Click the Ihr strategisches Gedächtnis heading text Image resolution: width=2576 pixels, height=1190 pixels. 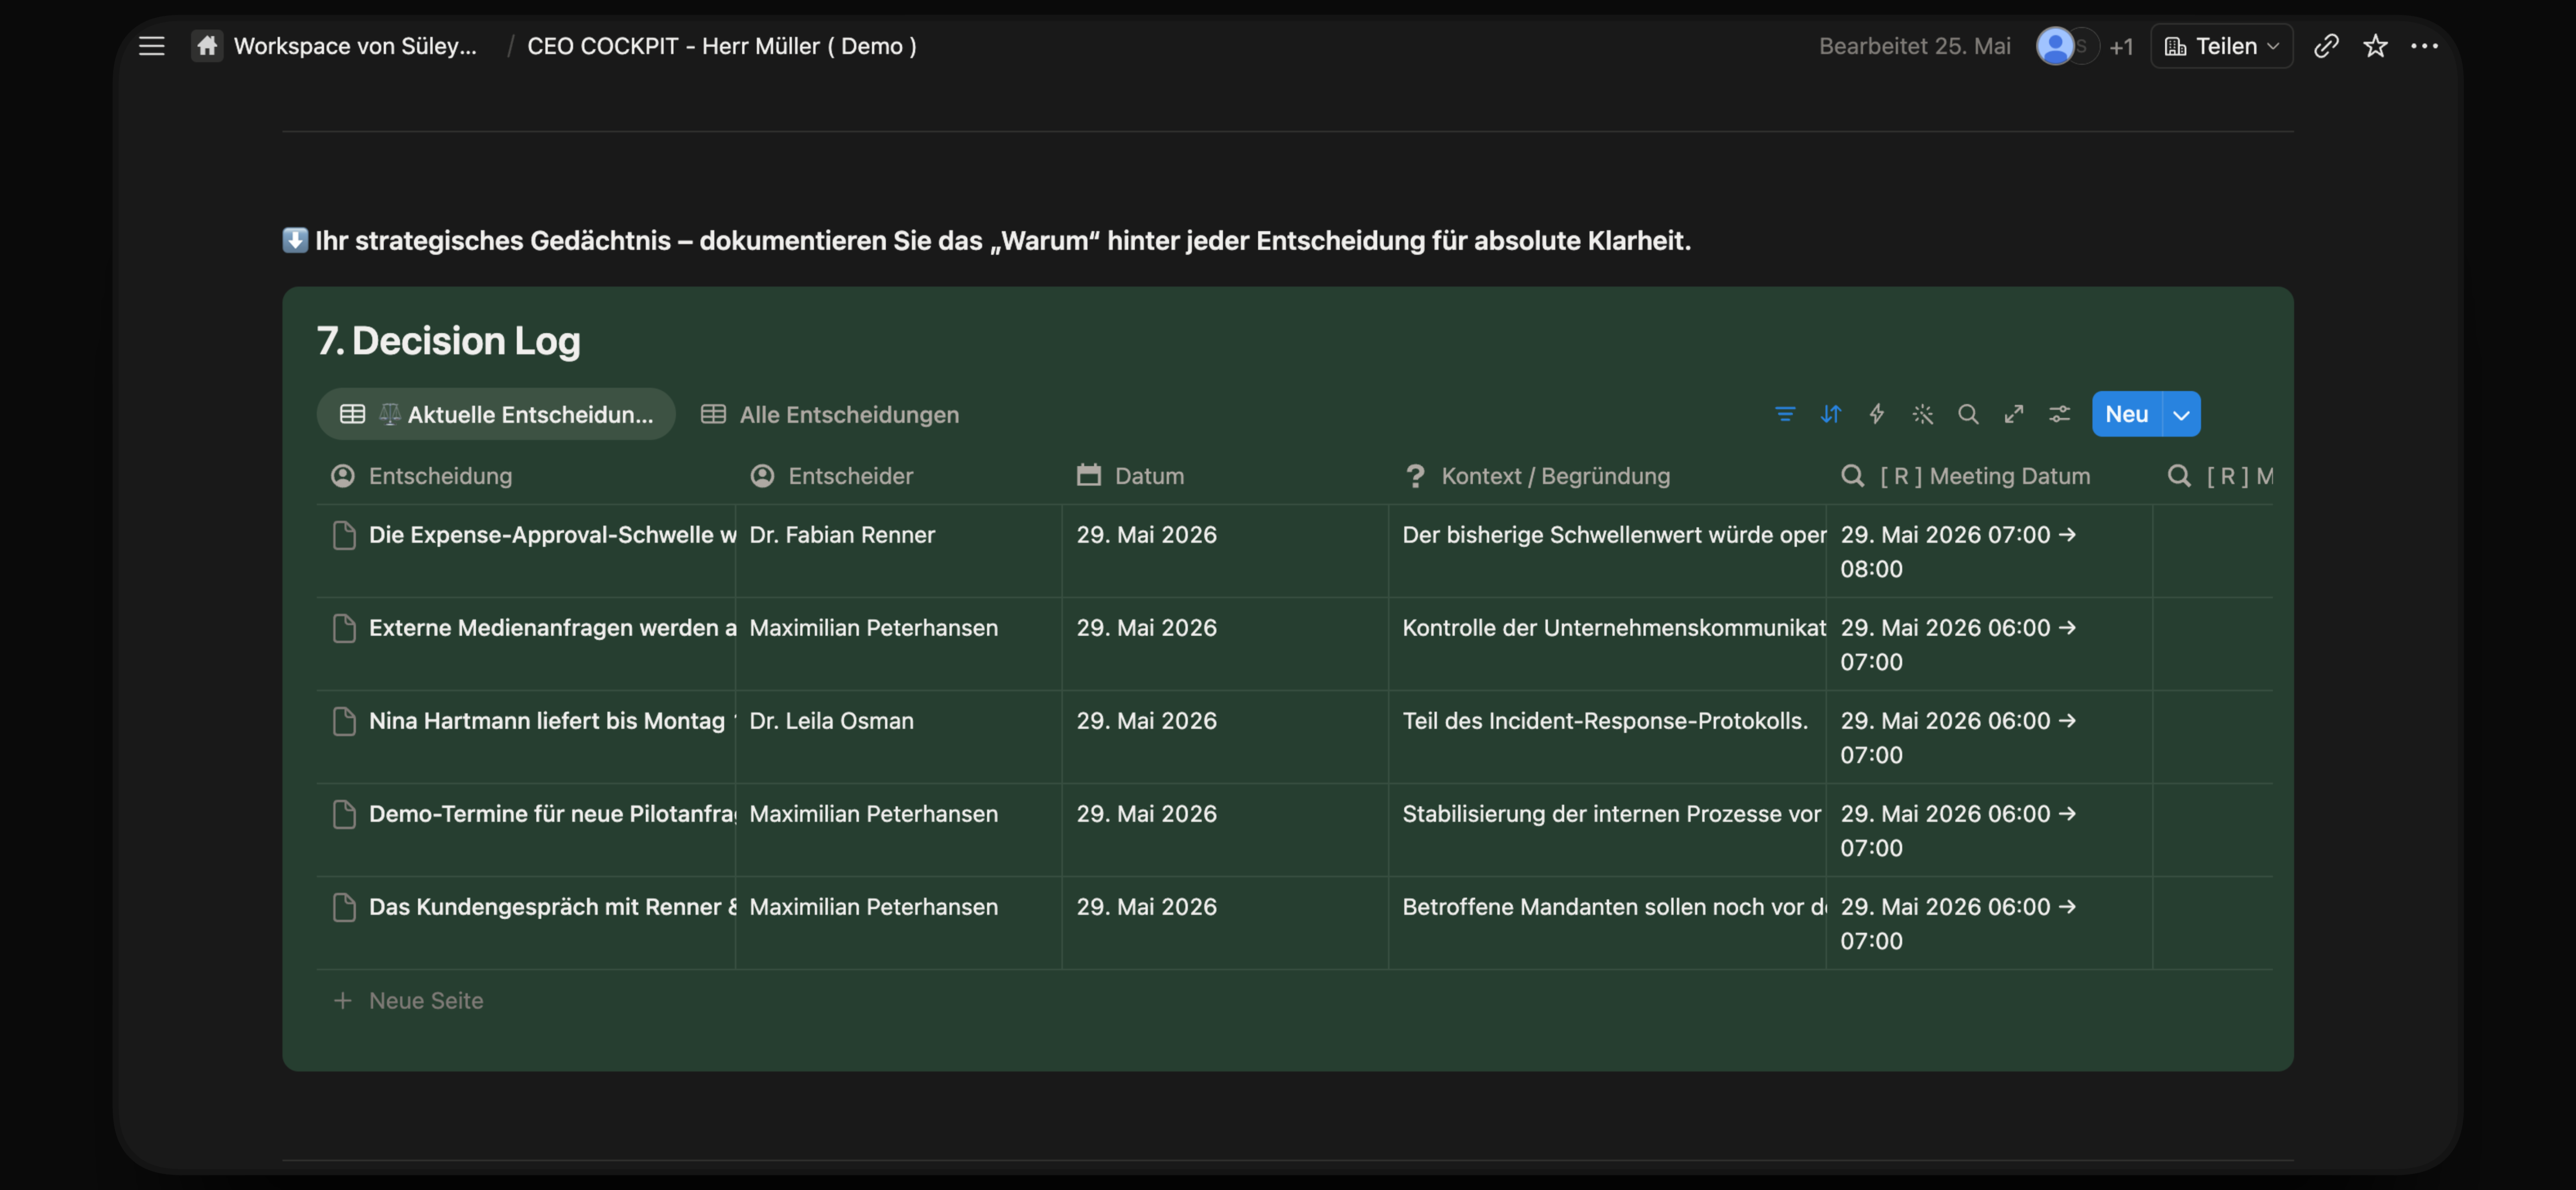[1003, 241]
